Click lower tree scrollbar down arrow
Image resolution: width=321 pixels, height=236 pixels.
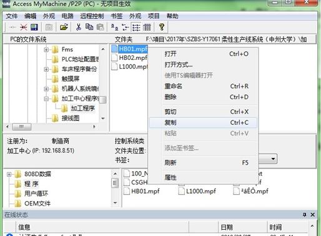tap(115, 203)
